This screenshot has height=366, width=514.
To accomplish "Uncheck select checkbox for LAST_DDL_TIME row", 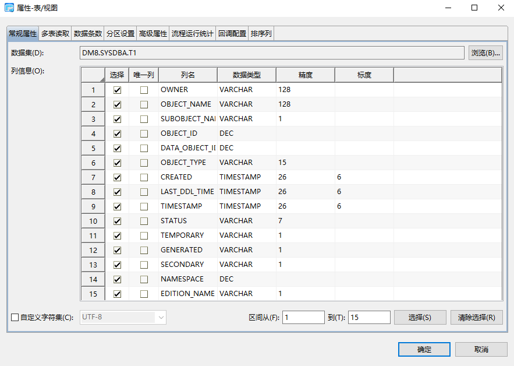I will [x=117, y=192].
